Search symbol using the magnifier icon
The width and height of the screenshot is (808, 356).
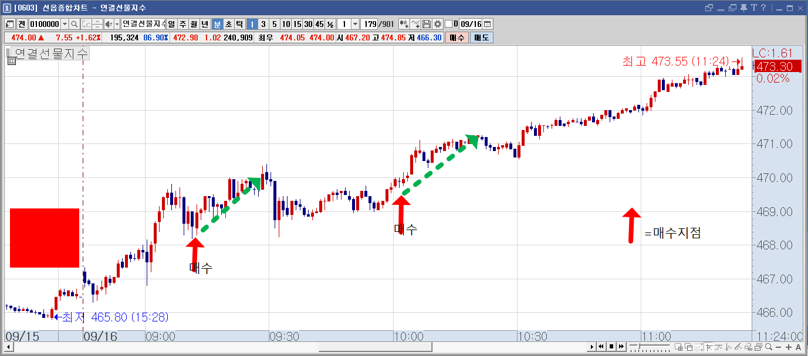point(75,24)
